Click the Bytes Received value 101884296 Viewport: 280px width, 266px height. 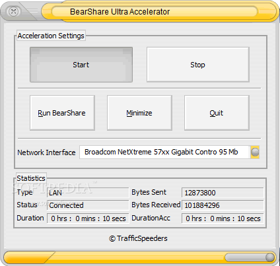click(x=223, y=205)
